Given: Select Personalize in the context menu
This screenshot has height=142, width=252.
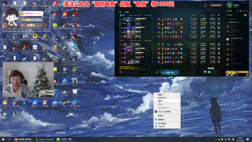Looking at the screenshot, I should click(167, 127).
